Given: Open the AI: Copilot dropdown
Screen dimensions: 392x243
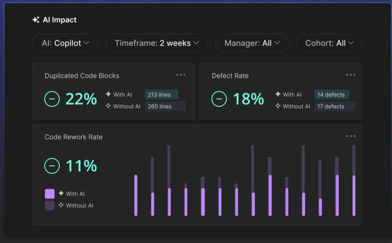Looking at the screenshot, I should point(65,43).
